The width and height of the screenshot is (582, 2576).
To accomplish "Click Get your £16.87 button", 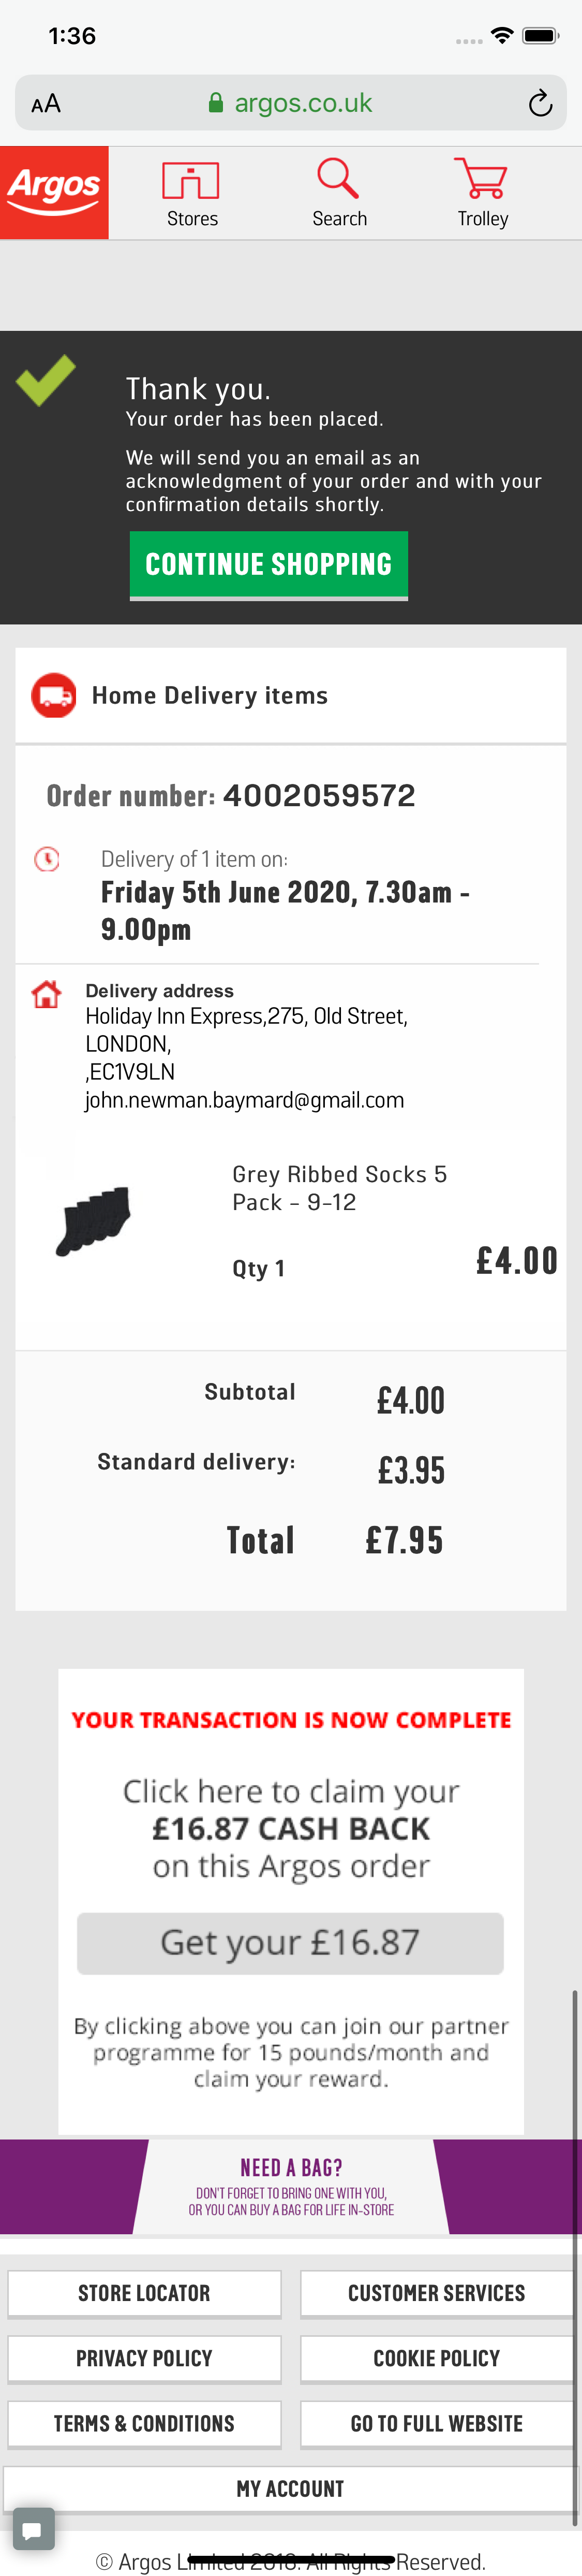I will tap(290, 1942).
